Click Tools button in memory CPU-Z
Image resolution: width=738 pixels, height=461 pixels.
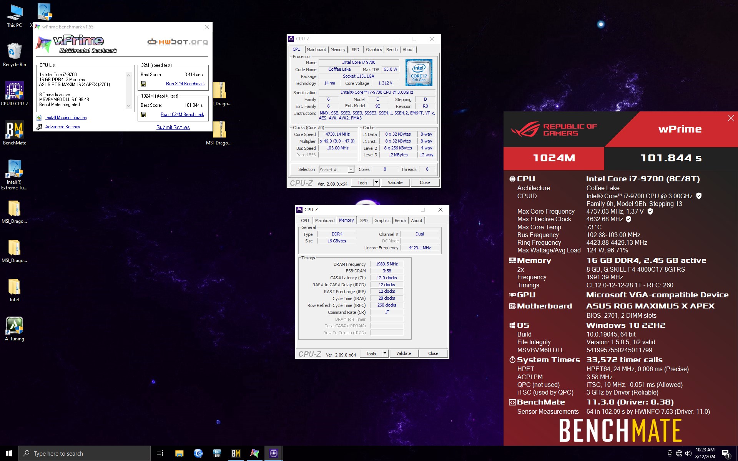pyautogui.click(x=371, y=353)
